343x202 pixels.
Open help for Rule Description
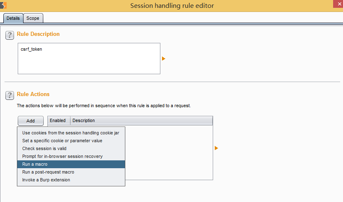tap(9, 35)
